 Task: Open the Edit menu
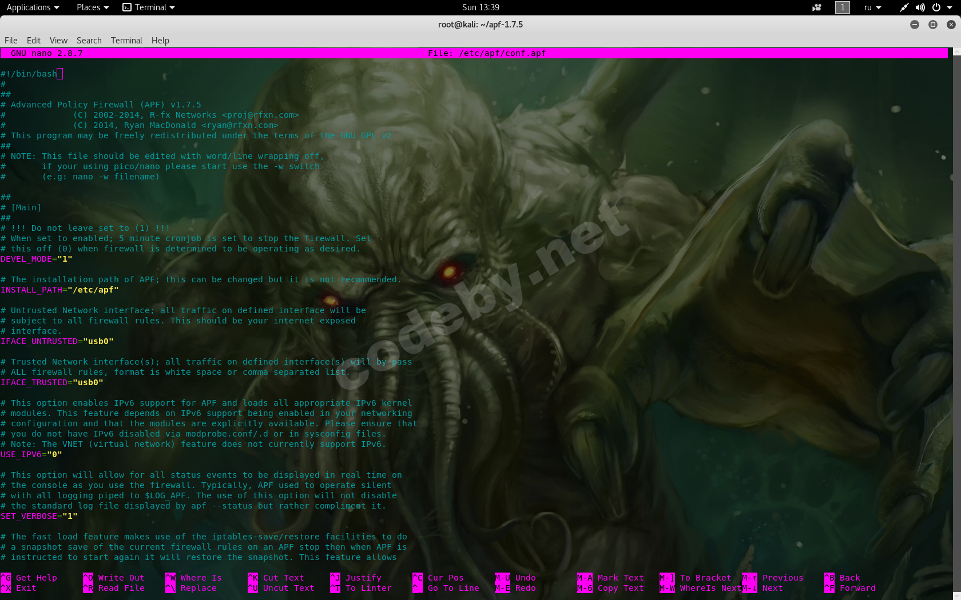pyautogui.click(x=34, y=41)
